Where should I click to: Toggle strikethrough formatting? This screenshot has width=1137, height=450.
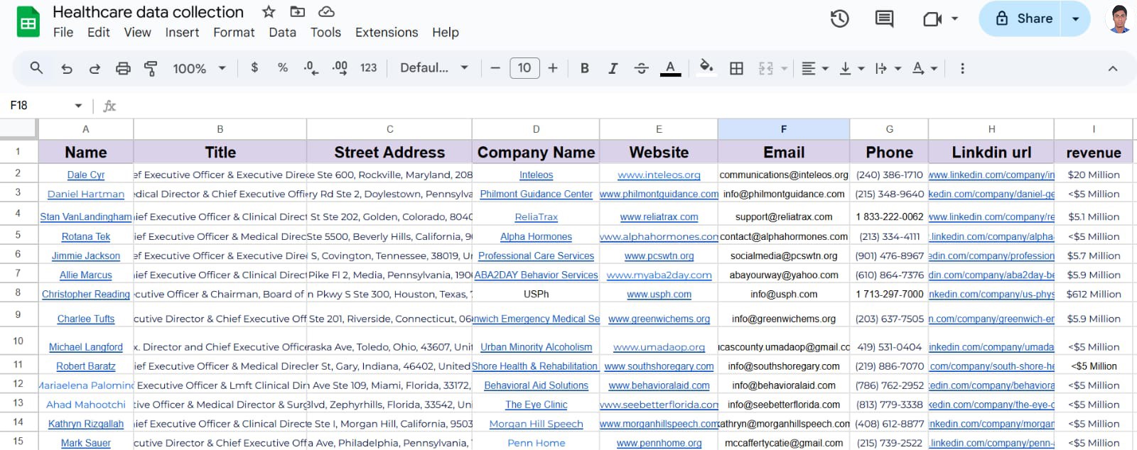[x=641, y=68]
